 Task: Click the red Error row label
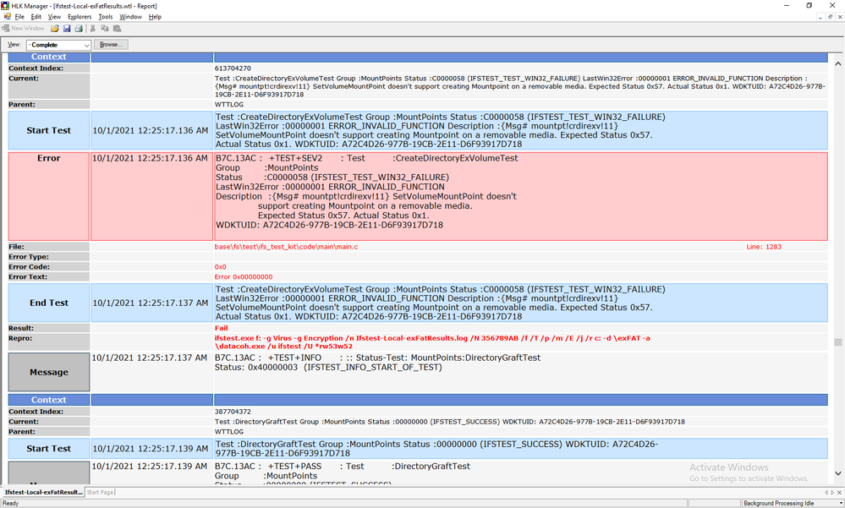coord(48,196)
